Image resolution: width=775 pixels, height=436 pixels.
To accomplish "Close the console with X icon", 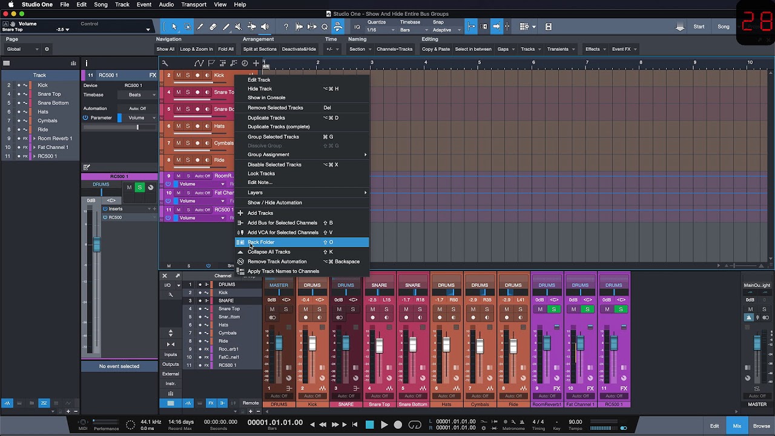I will (x=165, y=276).
